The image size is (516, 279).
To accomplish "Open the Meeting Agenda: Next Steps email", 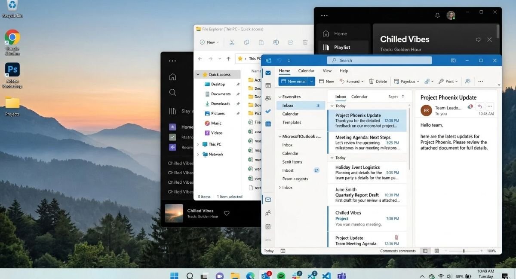I will 367,143.
